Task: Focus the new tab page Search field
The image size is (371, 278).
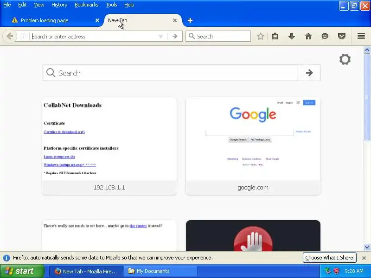Action: [x=170, y=73]
